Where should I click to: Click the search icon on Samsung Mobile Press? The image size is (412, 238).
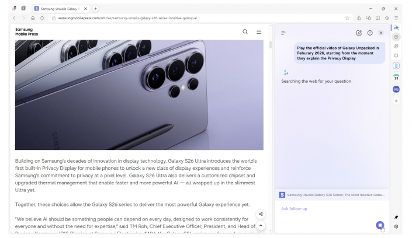[x=245, y=32]
